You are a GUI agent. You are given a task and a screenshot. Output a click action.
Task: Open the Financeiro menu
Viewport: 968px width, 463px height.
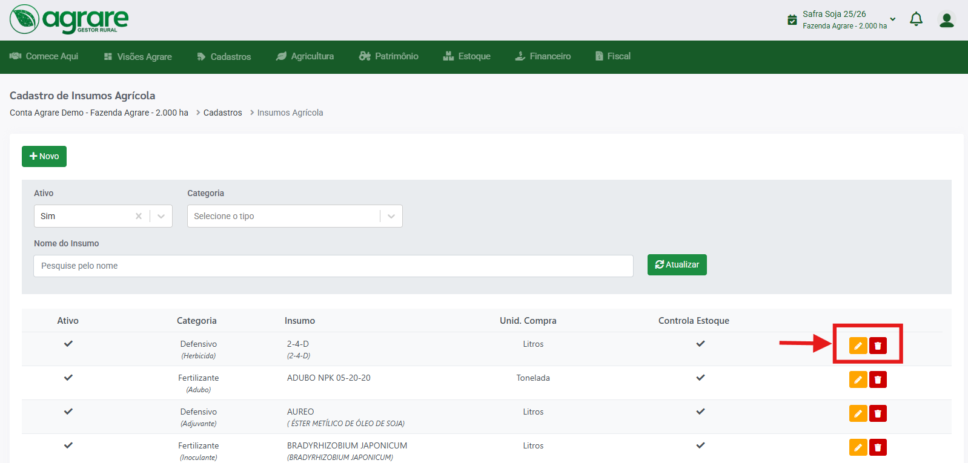pyautogui.click(x=542, y=56)
